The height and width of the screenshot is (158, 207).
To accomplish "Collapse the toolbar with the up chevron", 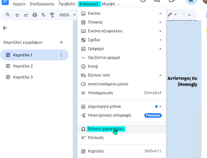I will [189, 15].
